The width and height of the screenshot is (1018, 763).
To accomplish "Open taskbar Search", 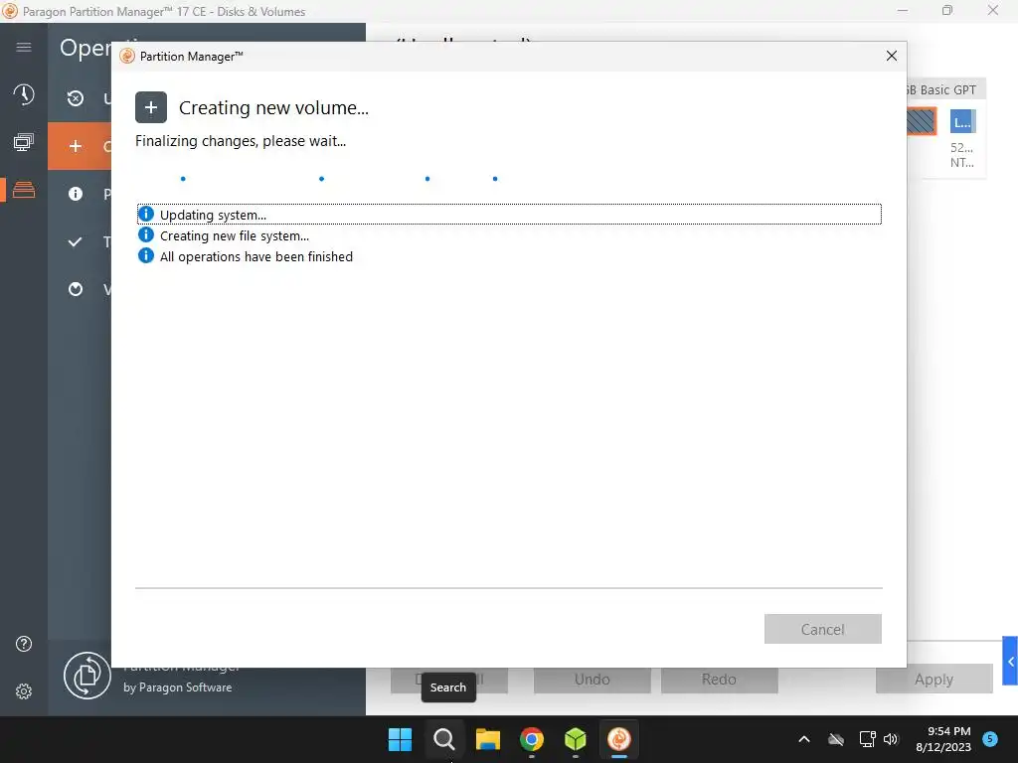I will pos(444,739).
